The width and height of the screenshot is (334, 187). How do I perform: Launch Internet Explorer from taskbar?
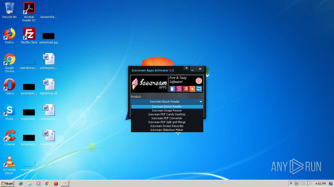tap(21, 184)
